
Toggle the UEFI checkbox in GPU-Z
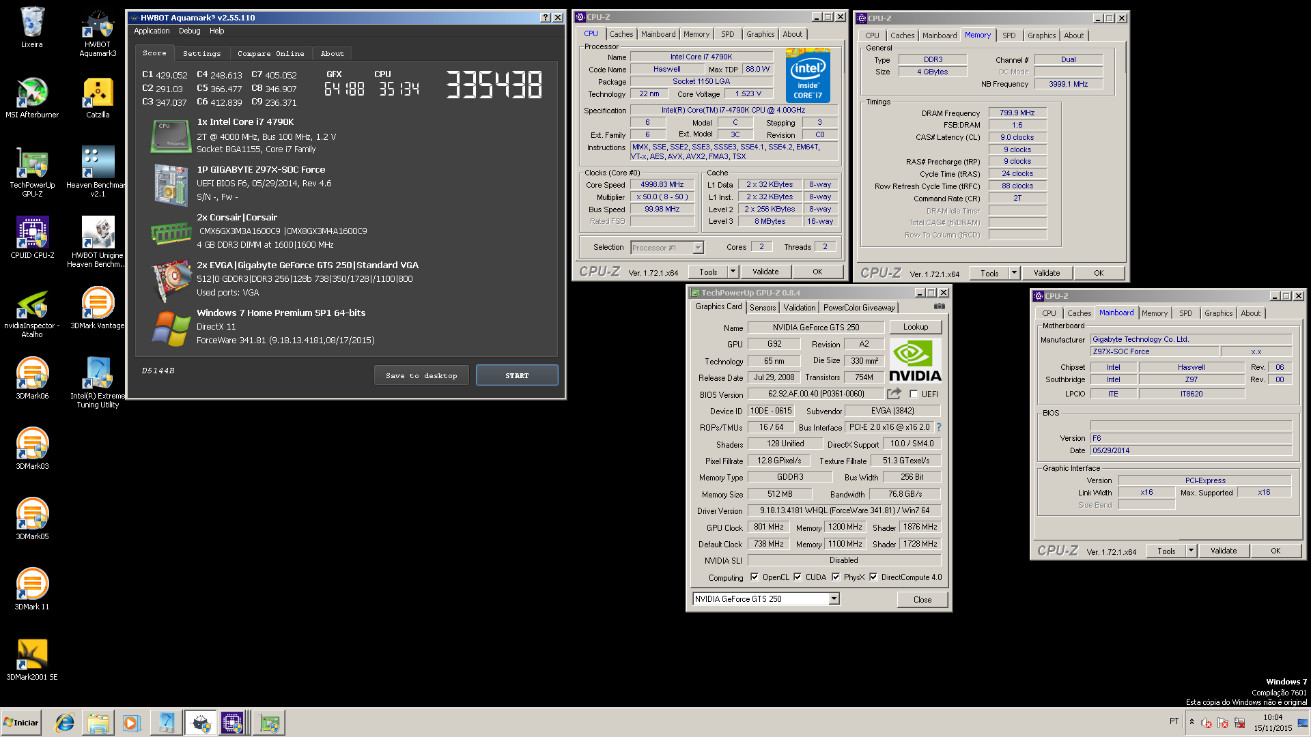pyautogui.click(x=914, y=394)
